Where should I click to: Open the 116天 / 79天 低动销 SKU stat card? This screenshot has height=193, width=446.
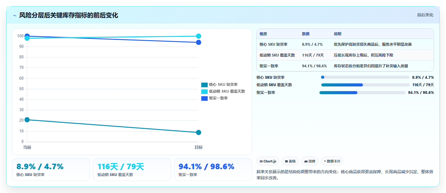coord(132,170)
